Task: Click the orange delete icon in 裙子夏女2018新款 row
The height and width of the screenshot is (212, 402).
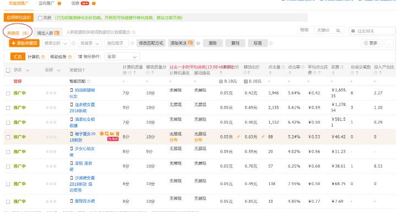Action: [117, 133]
